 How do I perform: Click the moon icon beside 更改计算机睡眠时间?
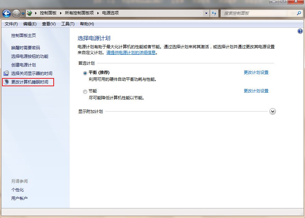coord(6,82)
